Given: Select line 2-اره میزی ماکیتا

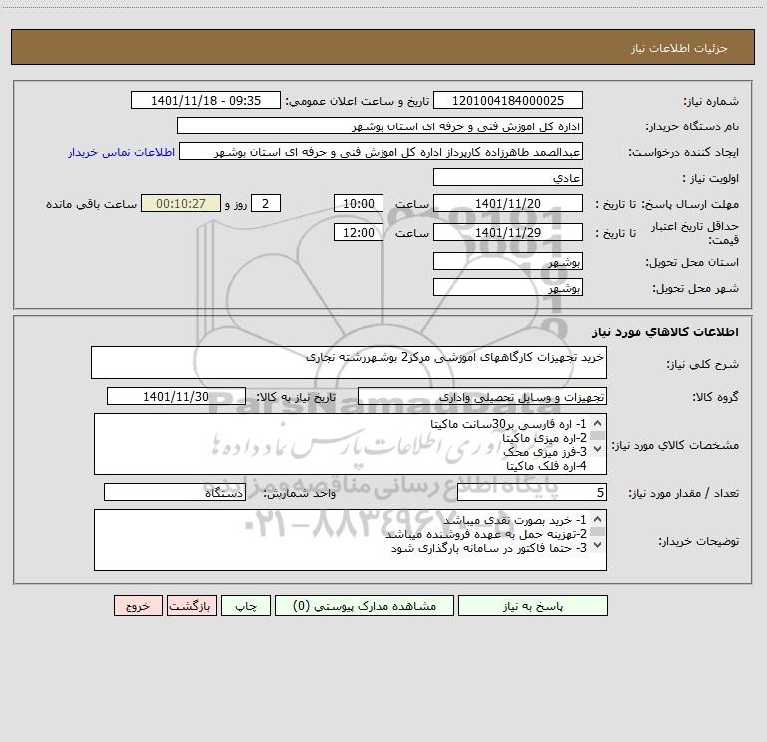Looking at the screenshot, I should click(x=545, y=438).
